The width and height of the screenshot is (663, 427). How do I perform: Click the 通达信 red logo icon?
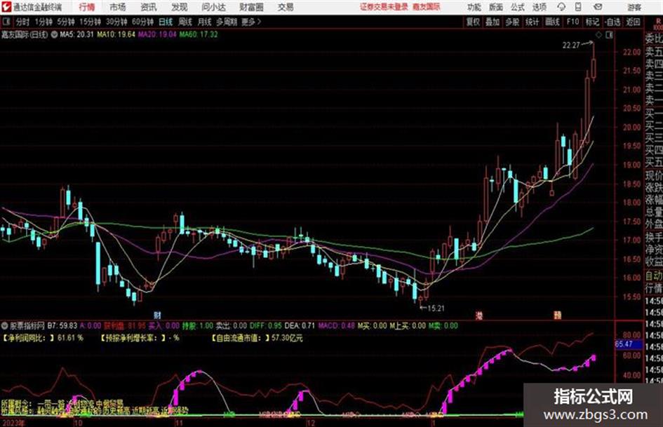tap(6, 7)
